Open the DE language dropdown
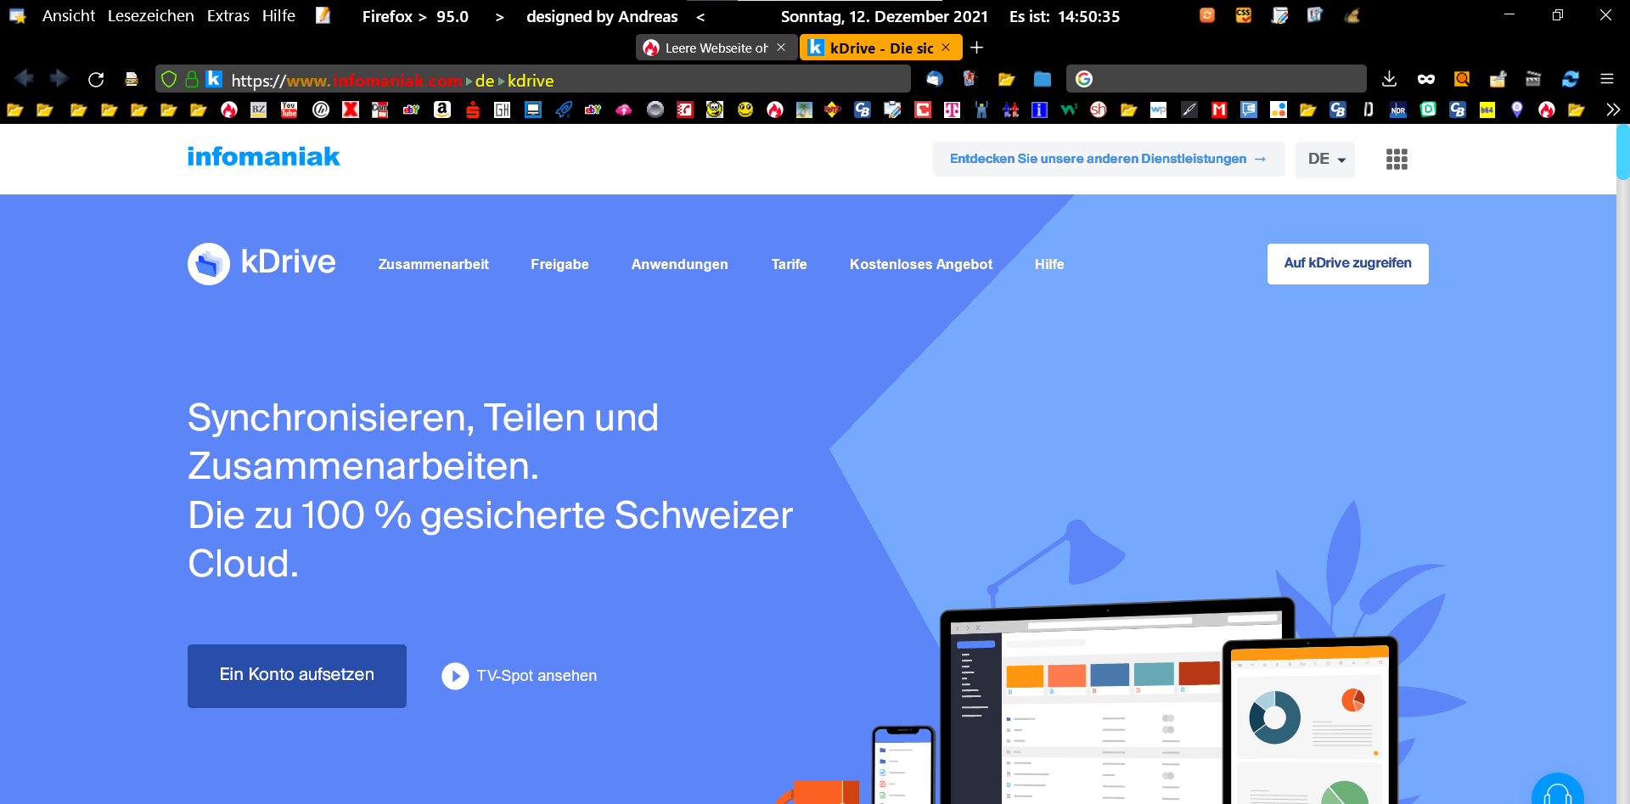The width and height of the screenshot is (1630, 804). click(x=1325, y=160)
